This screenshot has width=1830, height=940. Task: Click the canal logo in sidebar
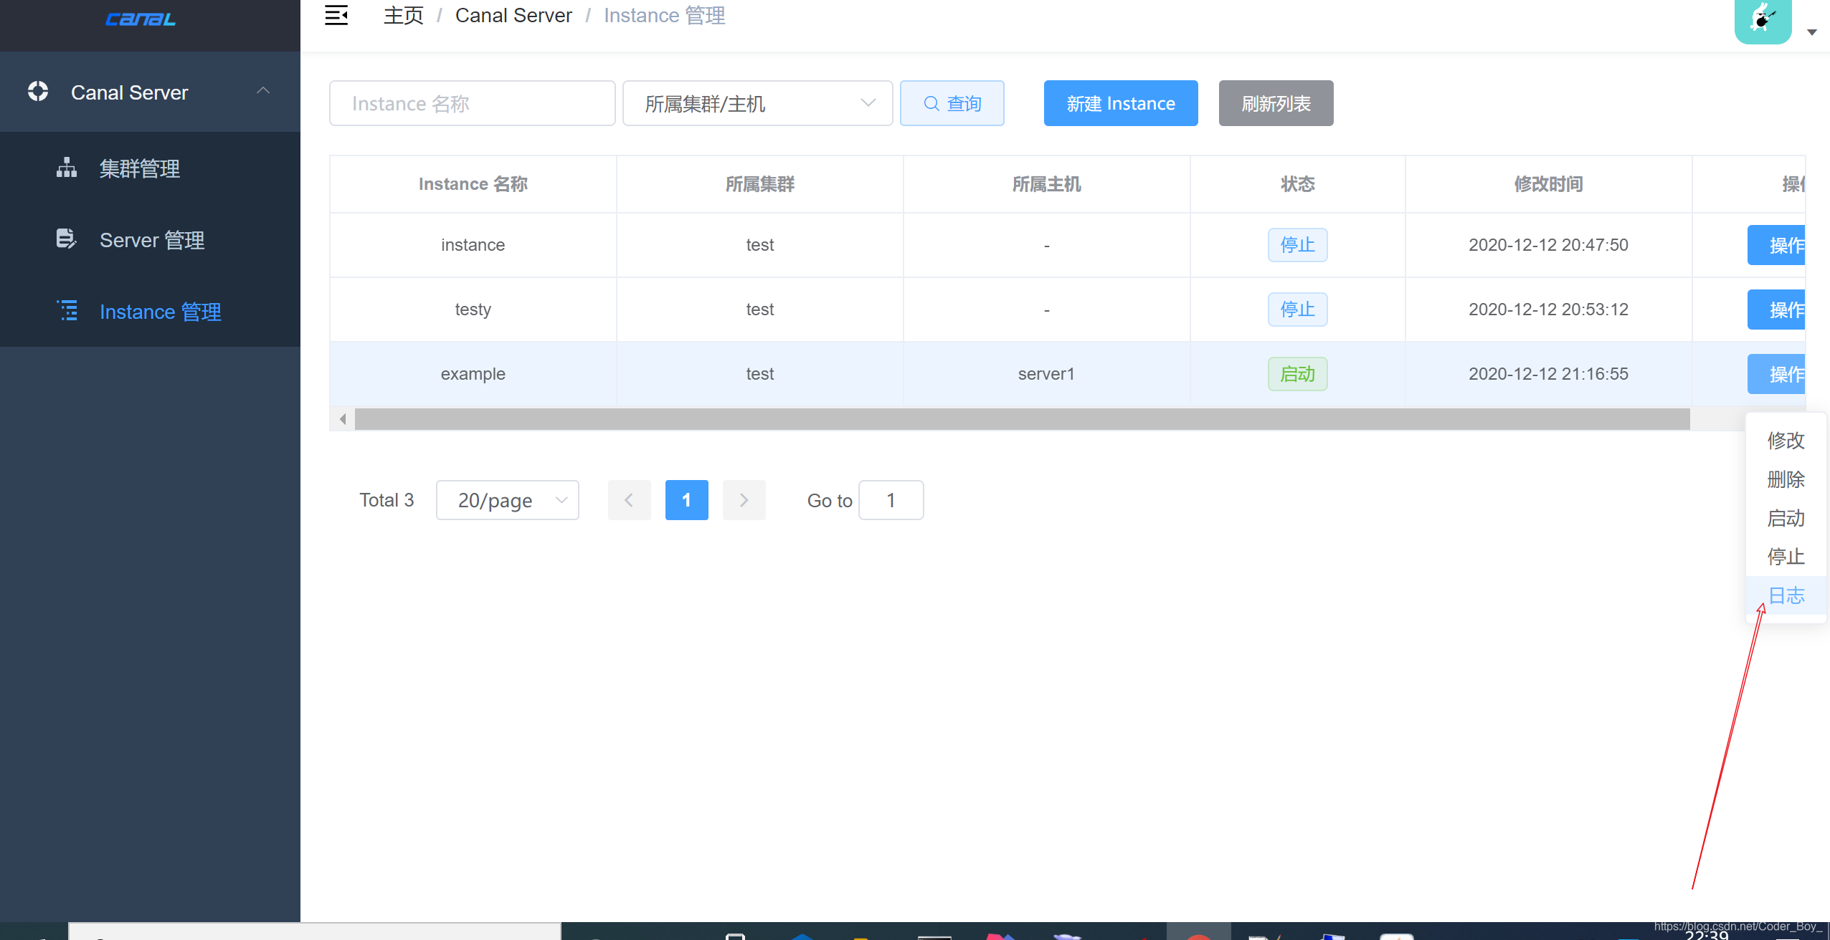click(141, 19)
